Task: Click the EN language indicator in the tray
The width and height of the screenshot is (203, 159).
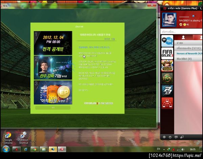Action: click(x=158, y=149)
